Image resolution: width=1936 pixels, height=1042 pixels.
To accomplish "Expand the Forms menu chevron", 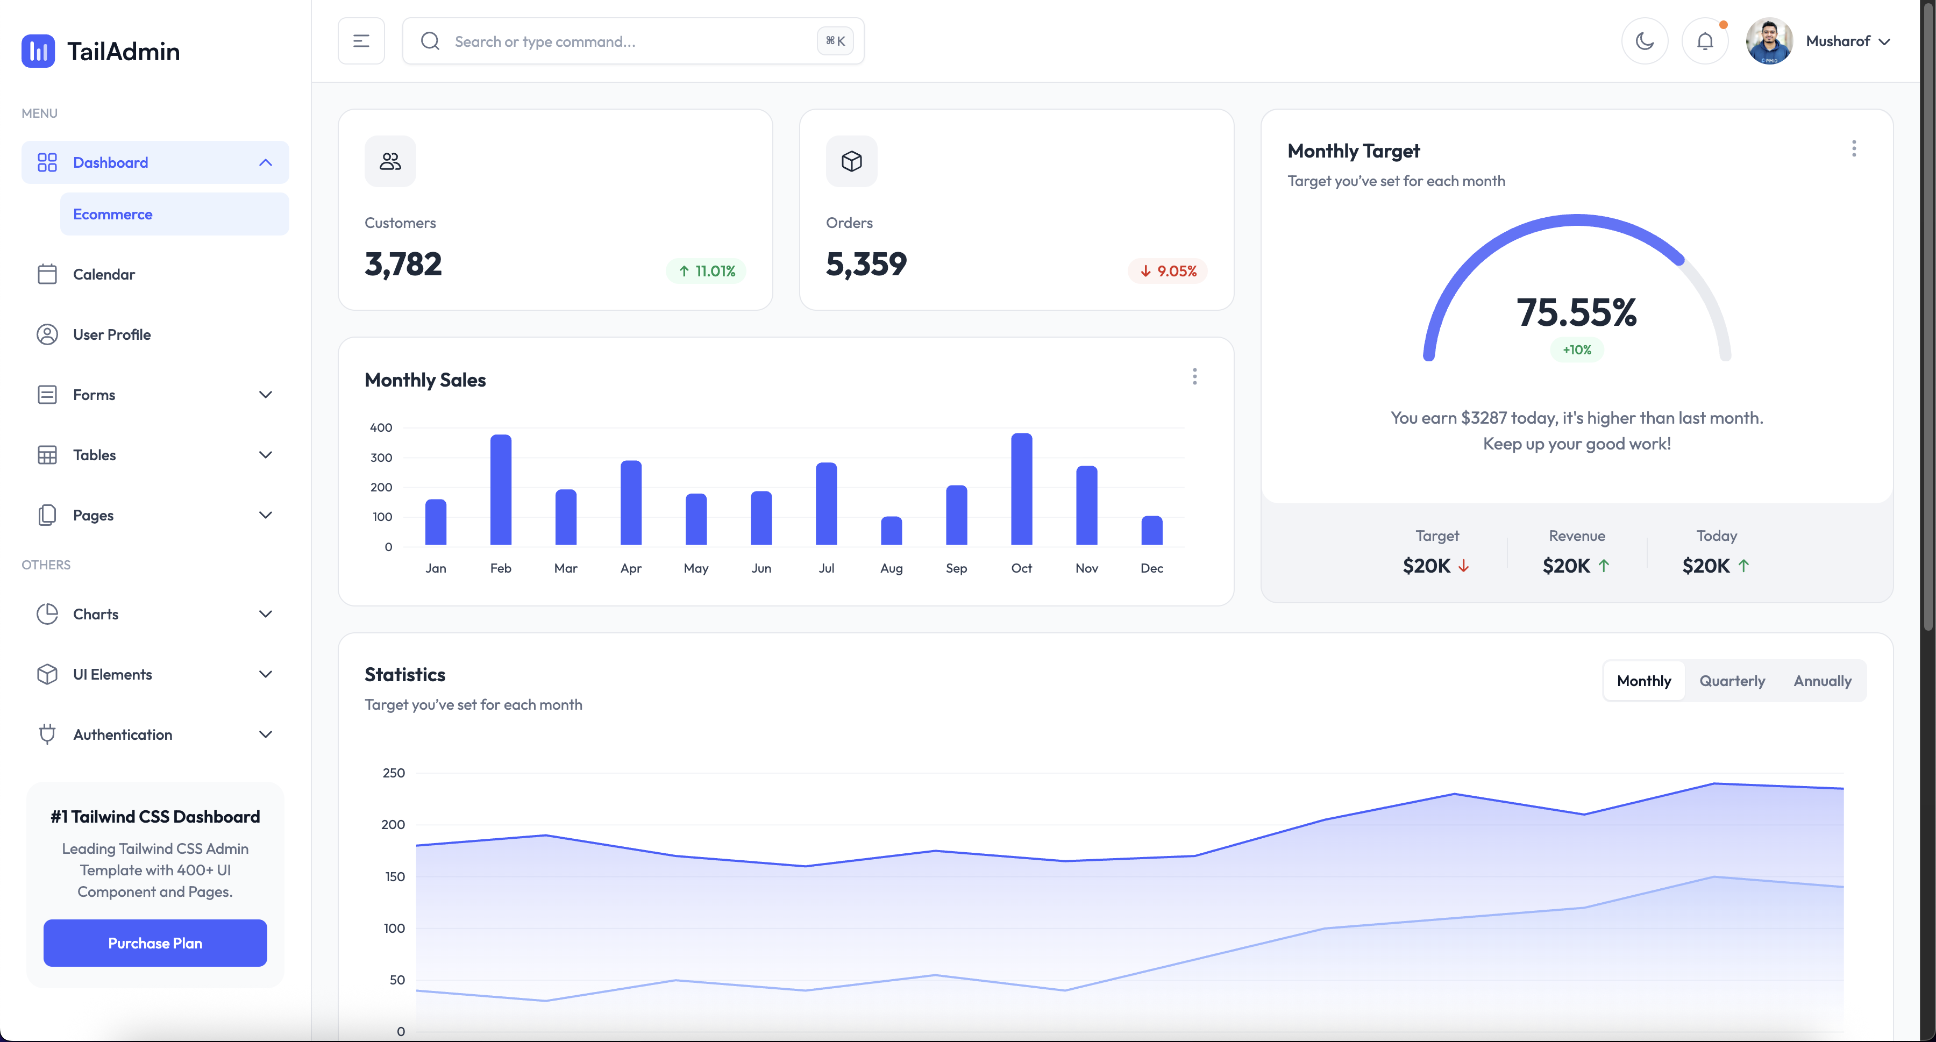I will click(265, 395).
